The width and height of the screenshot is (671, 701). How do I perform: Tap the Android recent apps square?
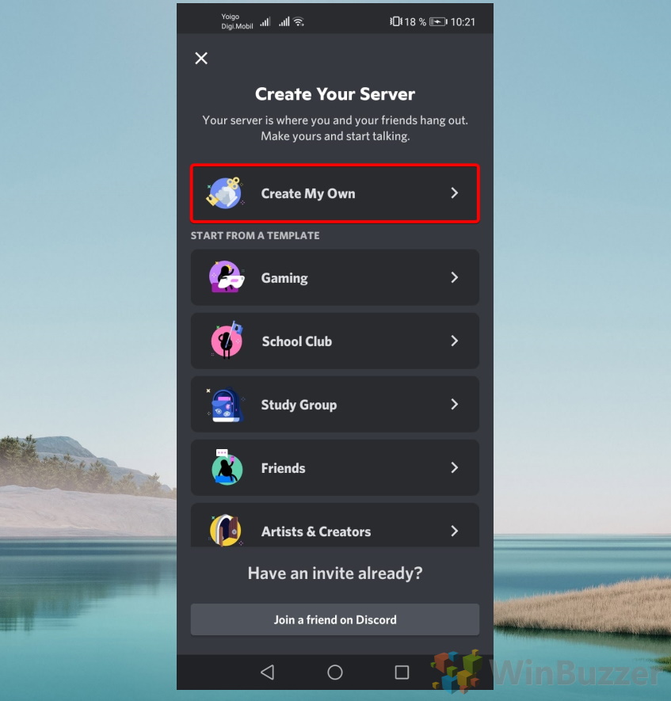(x=402, y=672)
